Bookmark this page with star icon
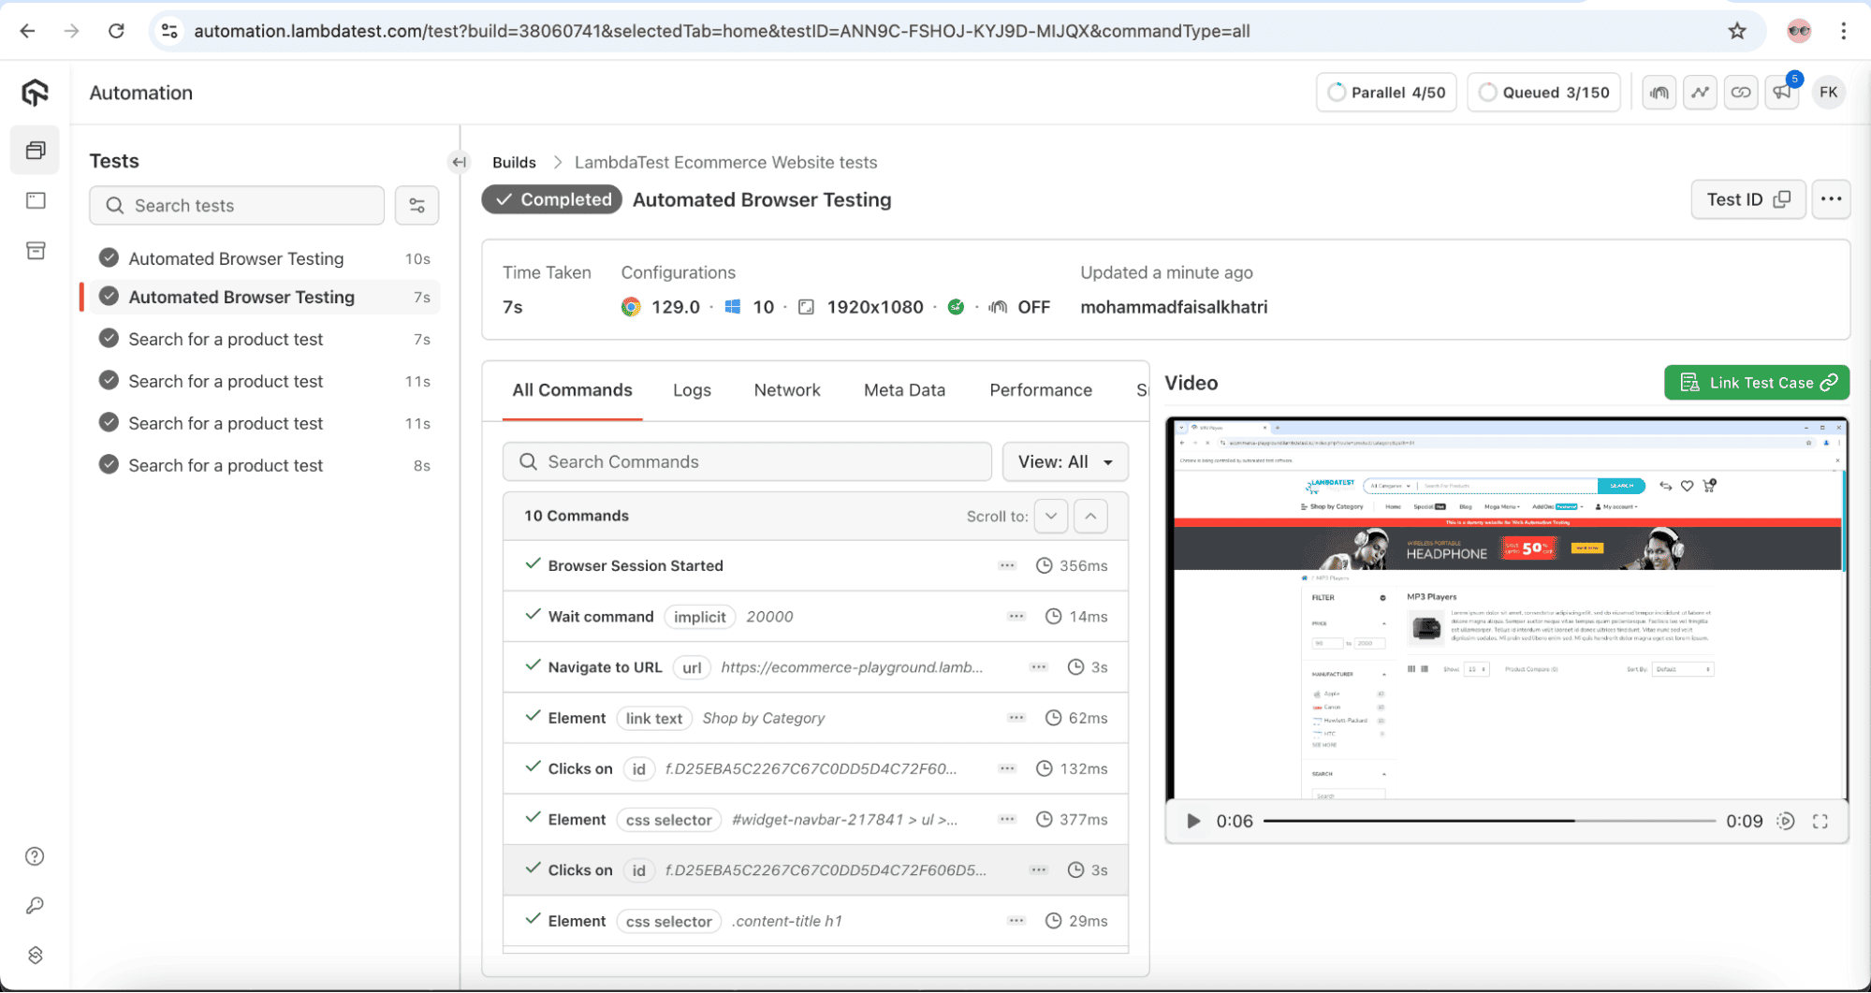The height and width of the screenshot is (993, 1871). pyautogui.click(x=1737, y=31)
